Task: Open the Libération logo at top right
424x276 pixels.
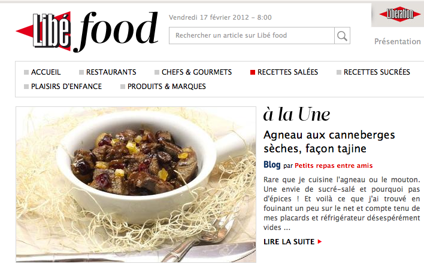Action: [400, 14]
